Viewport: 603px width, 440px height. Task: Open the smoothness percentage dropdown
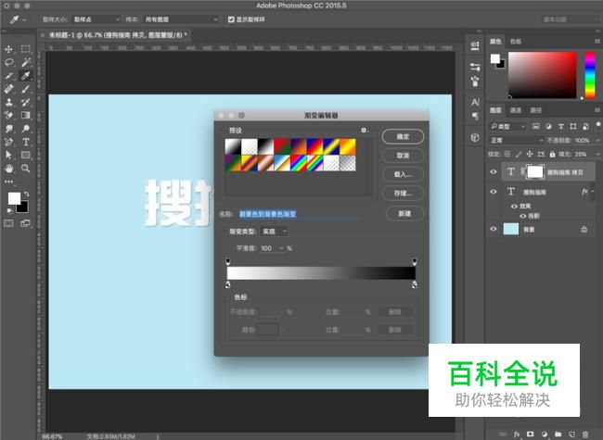click(x=281, y=248)
